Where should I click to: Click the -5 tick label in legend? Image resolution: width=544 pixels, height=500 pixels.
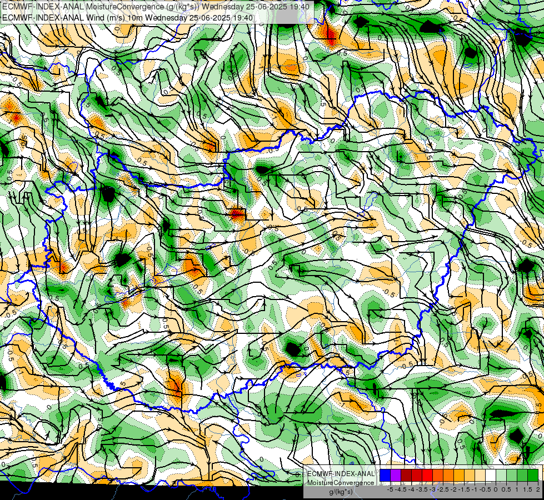click(390, 489)
